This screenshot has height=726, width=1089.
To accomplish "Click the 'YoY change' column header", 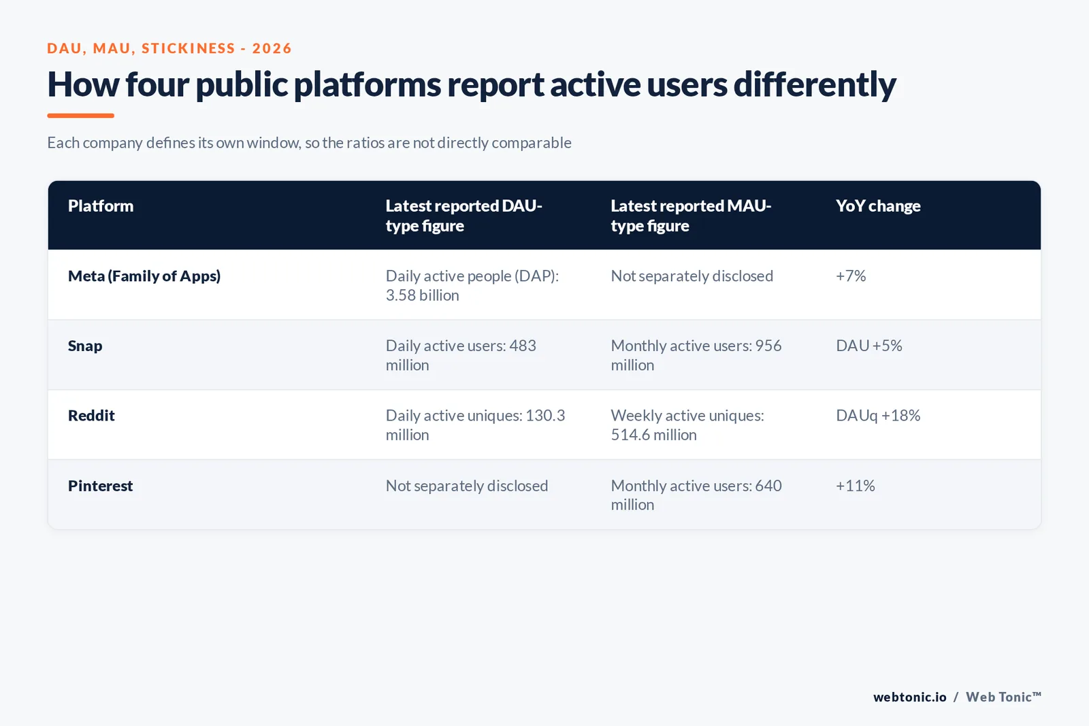I will (878, 206).
